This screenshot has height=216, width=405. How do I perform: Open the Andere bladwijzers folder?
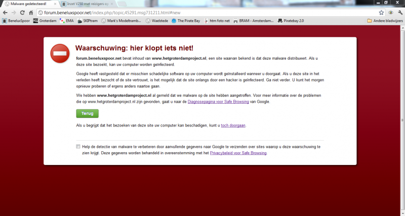[x=385, y=21]
